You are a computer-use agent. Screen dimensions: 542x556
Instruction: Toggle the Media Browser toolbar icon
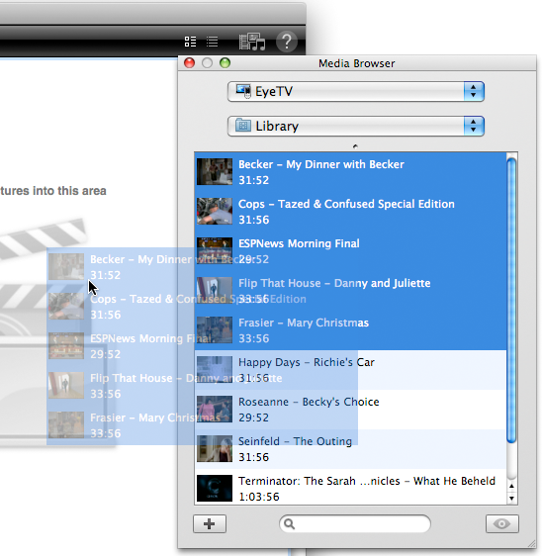click(x=252, y=42)
